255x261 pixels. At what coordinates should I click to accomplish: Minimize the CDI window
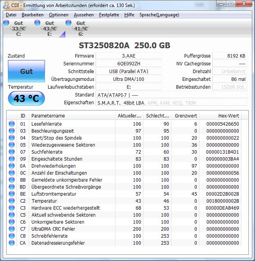coord(221,4)
